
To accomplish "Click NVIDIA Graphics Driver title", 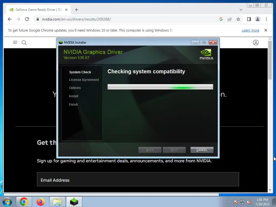I will pos(93,52).
